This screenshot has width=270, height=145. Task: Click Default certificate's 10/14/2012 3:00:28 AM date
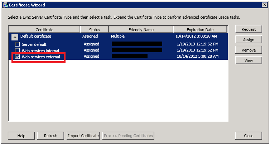[x=196, y=36]
